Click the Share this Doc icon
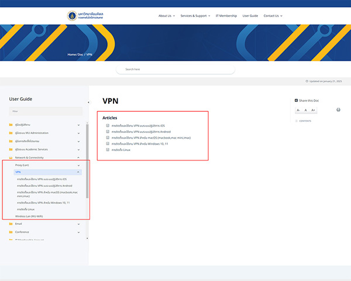 [x=296, y=101]
